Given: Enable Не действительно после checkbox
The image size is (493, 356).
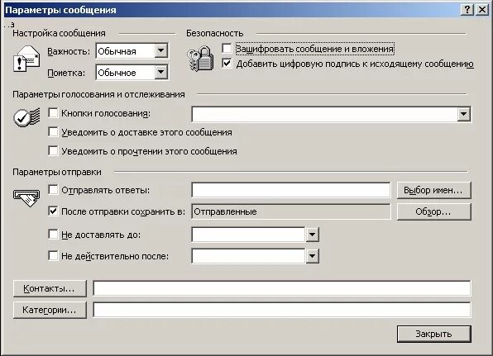Looking at the screenshot, I should 53,255.
